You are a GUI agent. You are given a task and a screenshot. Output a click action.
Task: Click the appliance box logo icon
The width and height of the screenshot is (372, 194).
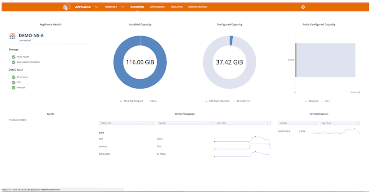coord(67,7)
